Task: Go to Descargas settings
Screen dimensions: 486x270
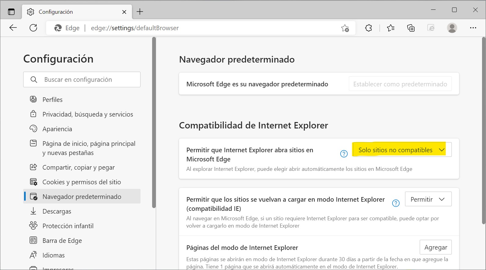Action: 82,211
